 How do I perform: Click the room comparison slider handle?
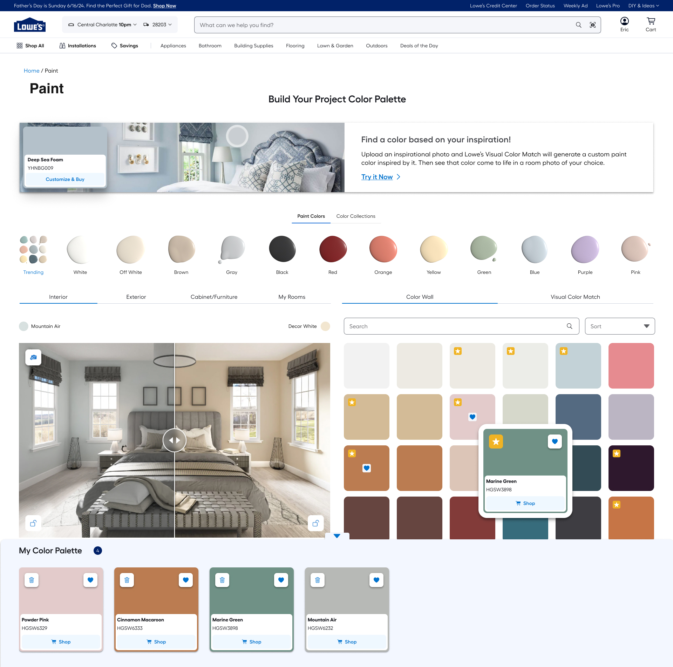pyautogui.click(x=174, y=440)
